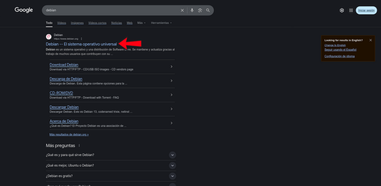381x186 pixels.
Task: Click the magnifying glass search icon
Action: click(x=208, y=10)
